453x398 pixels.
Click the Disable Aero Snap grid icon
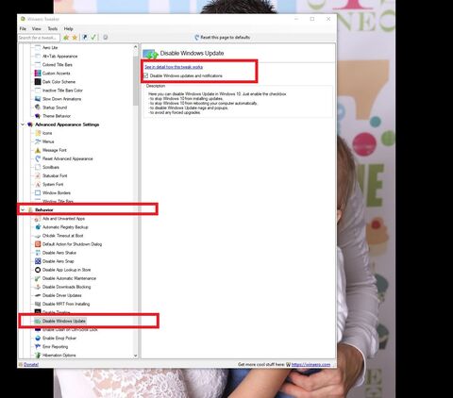tap(38, 261)
